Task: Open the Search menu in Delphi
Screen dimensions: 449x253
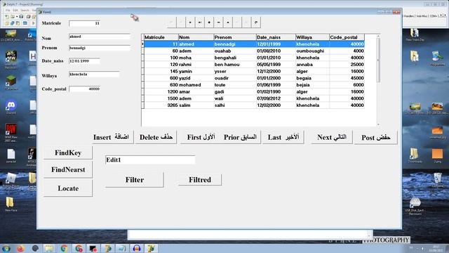Action: [25, 11]
